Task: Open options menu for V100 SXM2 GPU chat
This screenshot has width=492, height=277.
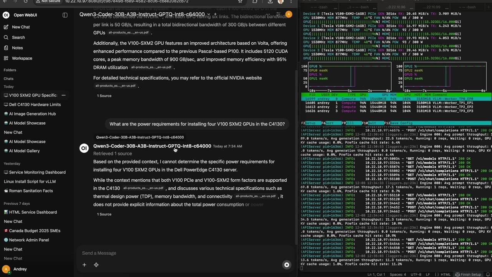Action: (63, 95)
